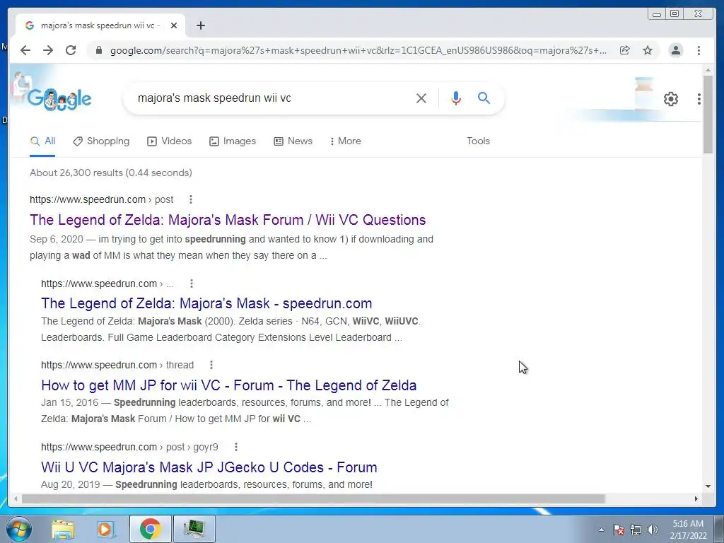Click the Chrome taskbar icon
The height and width of the screenshot is (543, 724).
[x=150, y=529]
